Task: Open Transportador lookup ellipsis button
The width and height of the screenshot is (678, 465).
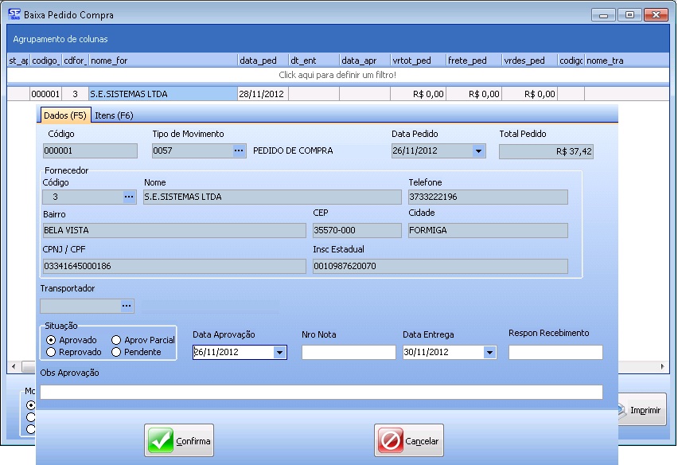Action: [x=126, y=306]
